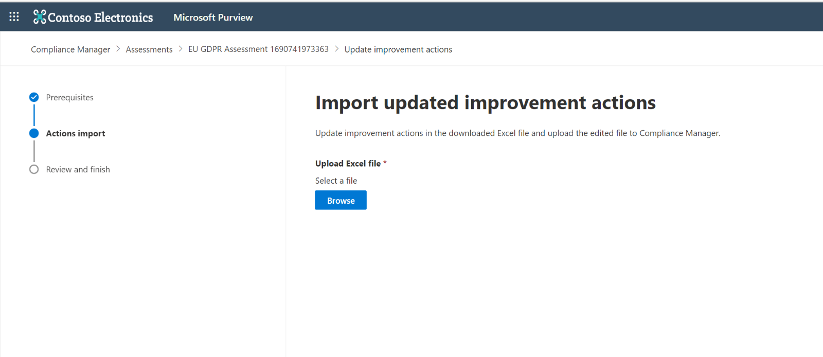Select the Review and finish step label

(78, 169)
